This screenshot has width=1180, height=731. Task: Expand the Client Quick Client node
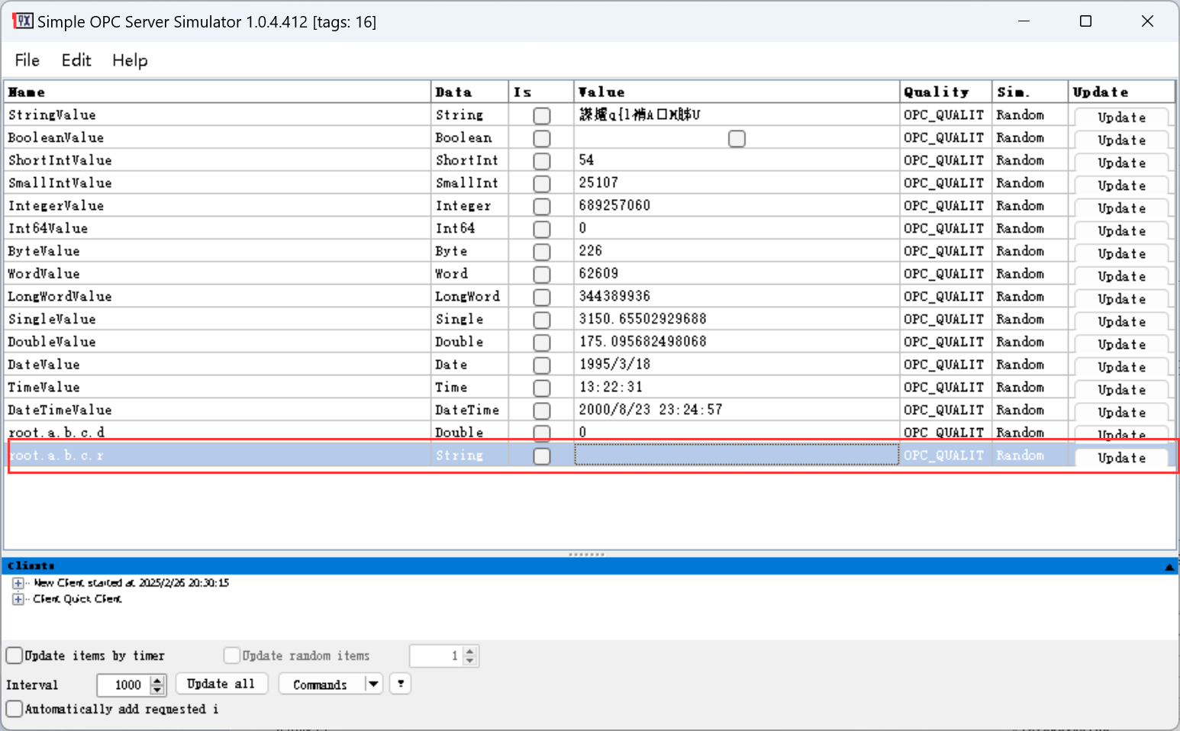click(18, 599)
